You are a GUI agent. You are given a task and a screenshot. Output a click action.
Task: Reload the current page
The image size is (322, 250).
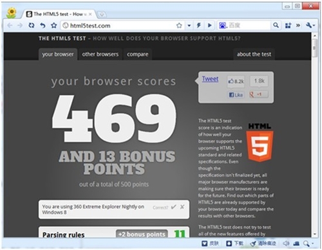[x=32, y=26]
